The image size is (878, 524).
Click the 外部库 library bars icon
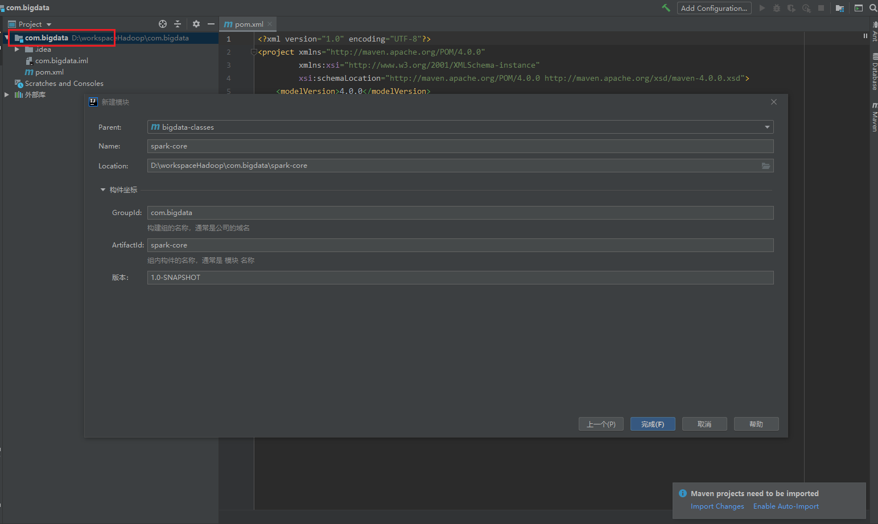19,95
